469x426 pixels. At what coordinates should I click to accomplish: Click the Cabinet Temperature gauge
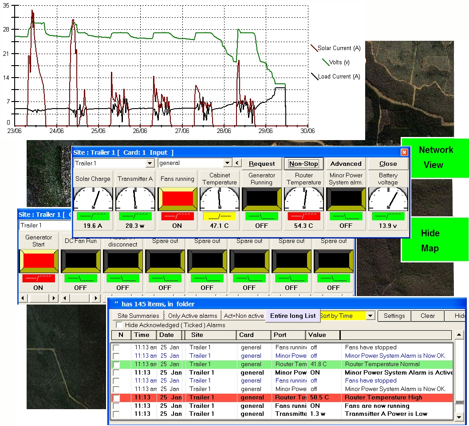(219, 198)
